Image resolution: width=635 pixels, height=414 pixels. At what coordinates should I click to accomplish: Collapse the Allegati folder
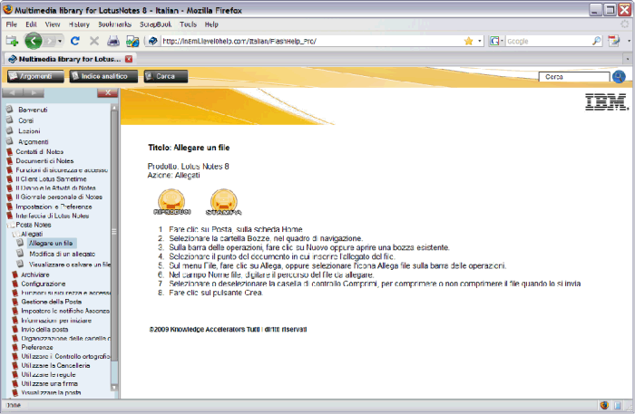click(x=15, y=235)
